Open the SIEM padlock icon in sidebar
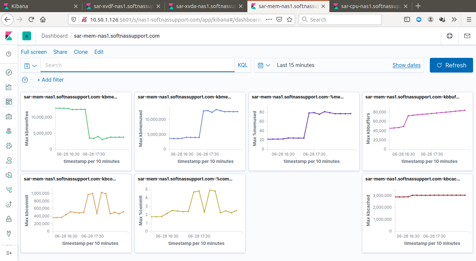This screenshot has width=476, height=261. point(9,219)
